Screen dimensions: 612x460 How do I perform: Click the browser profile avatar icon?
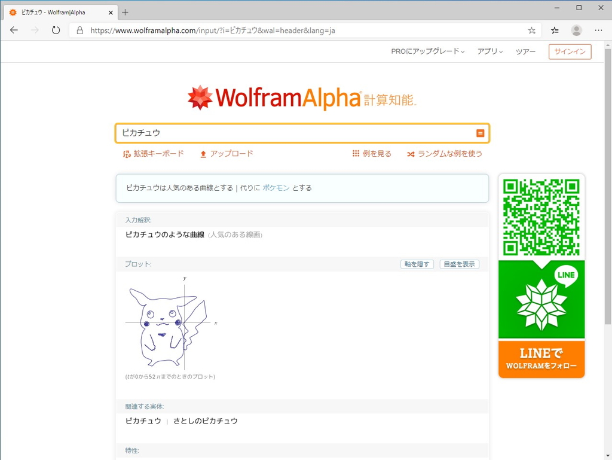(576, 31)
